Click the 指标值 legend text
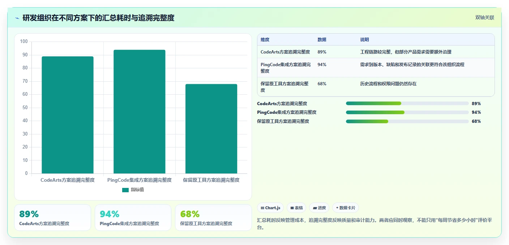 coord(137,190)
